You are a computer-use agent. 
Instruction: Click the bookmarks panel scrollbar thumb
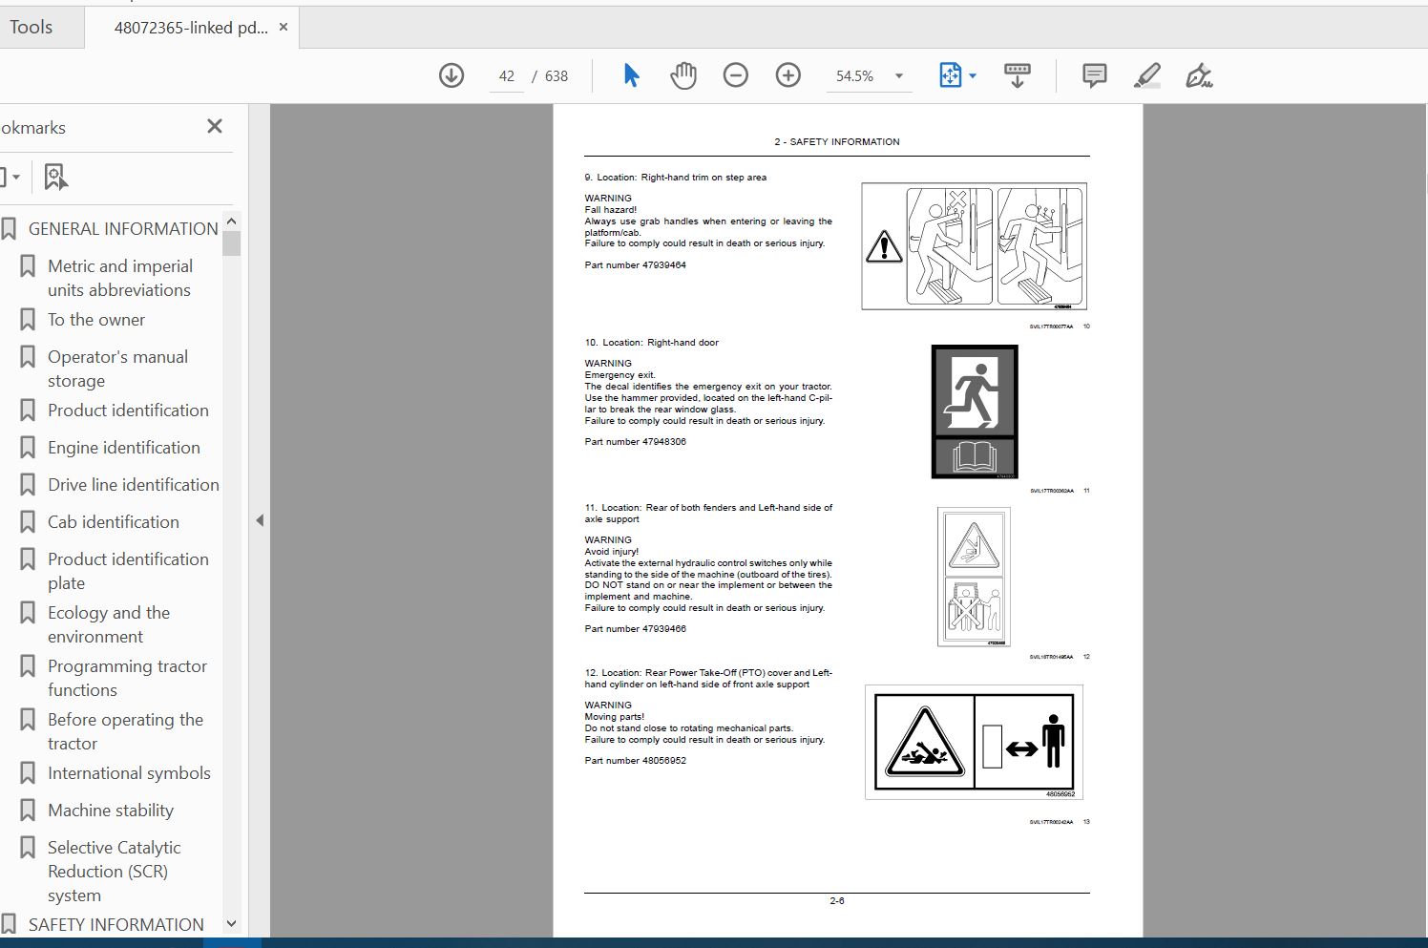[x=231, y=242]
